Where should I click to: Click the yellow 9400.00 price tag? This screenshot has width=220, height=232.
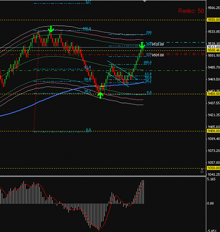tap(213, 131)
